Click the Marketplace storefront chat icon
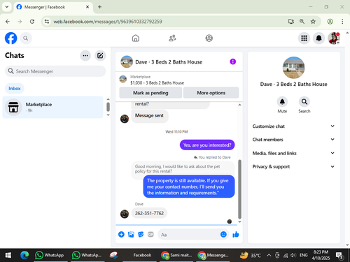This screenshot has height=262, width=350. click(13, 108)
